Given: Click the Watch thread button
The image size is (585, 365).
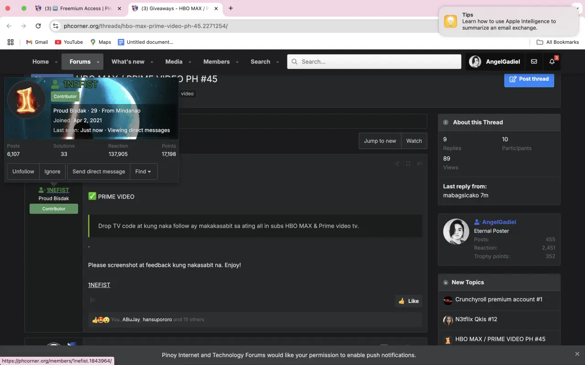Looking at the screenshot, I should [414, 141].
